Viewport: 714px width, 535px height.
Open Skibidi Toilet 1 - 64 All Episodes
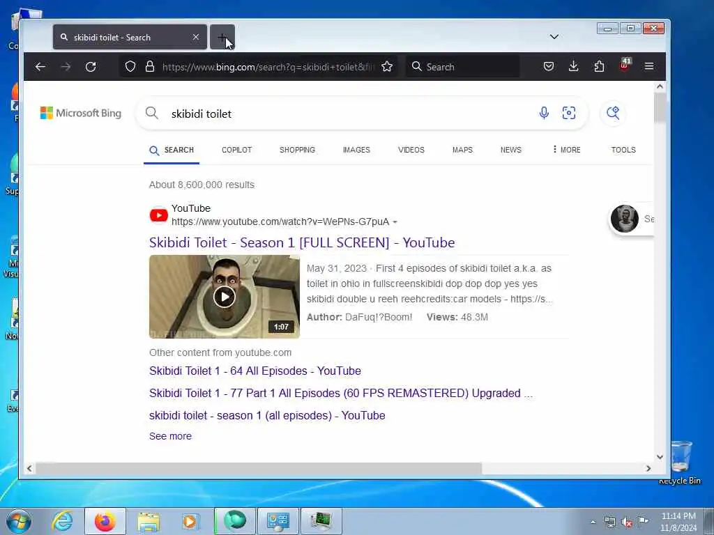point(255,371)
